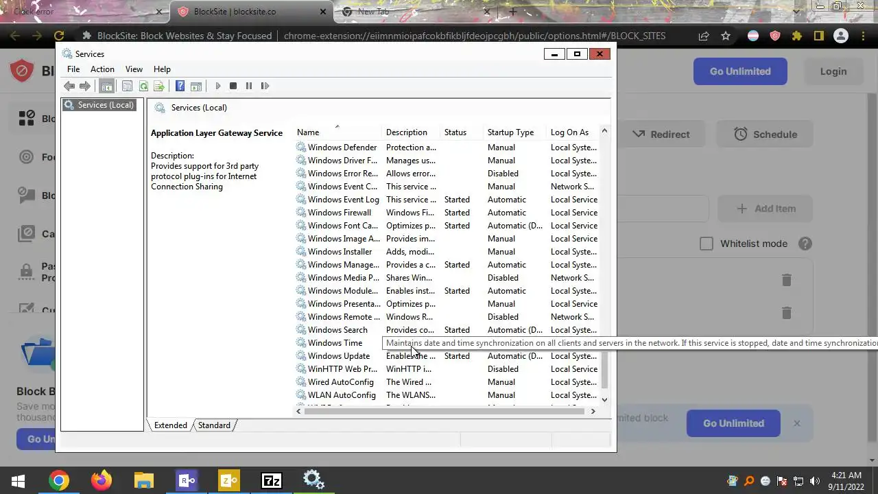Image resolution: width=878 pixels, height=494 pixels.
Task: Delete the first blocked site trash icon
Action: [x=787, y=280]
